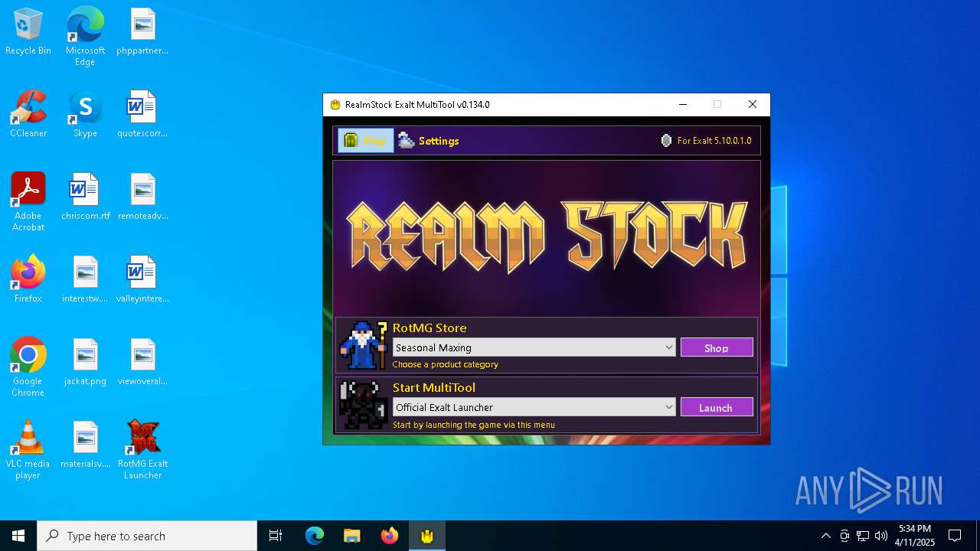Click the For Exalt 5.10.0.1.0 version label

(706, 141)
